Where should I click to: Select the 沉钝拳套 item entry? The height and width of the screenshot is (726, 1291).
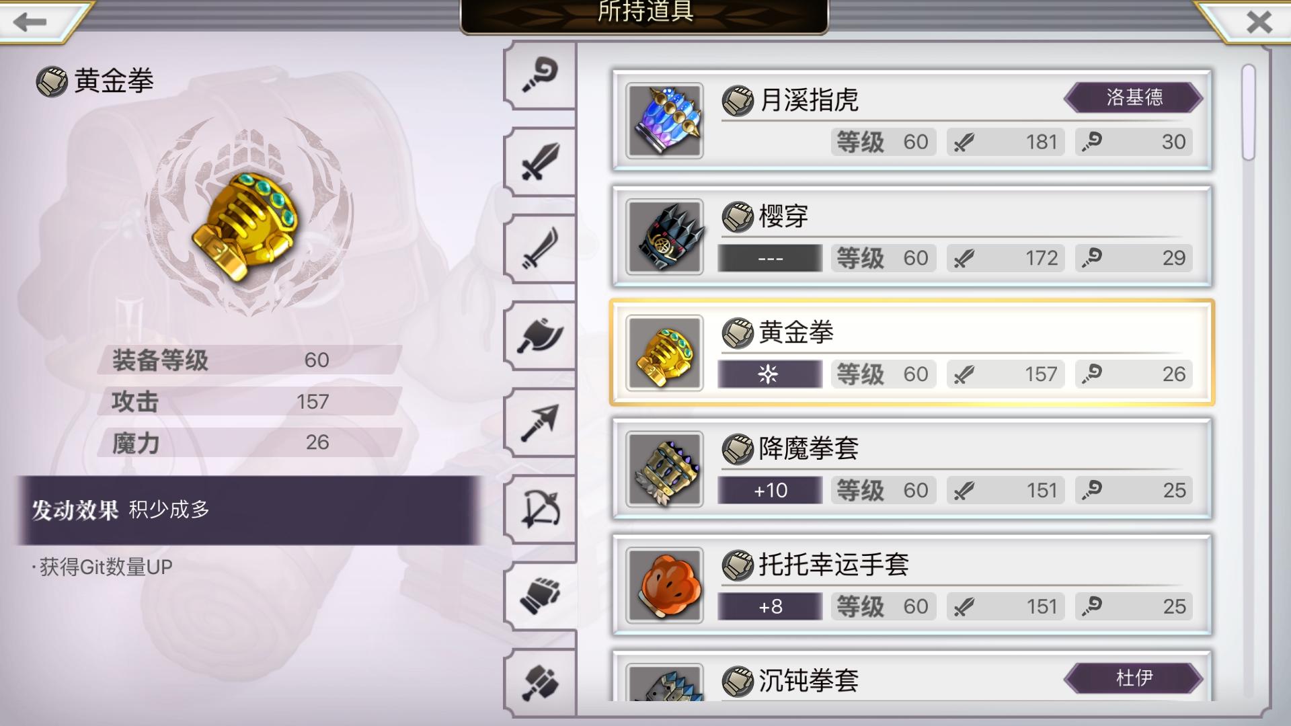click(x=912, y=676)
